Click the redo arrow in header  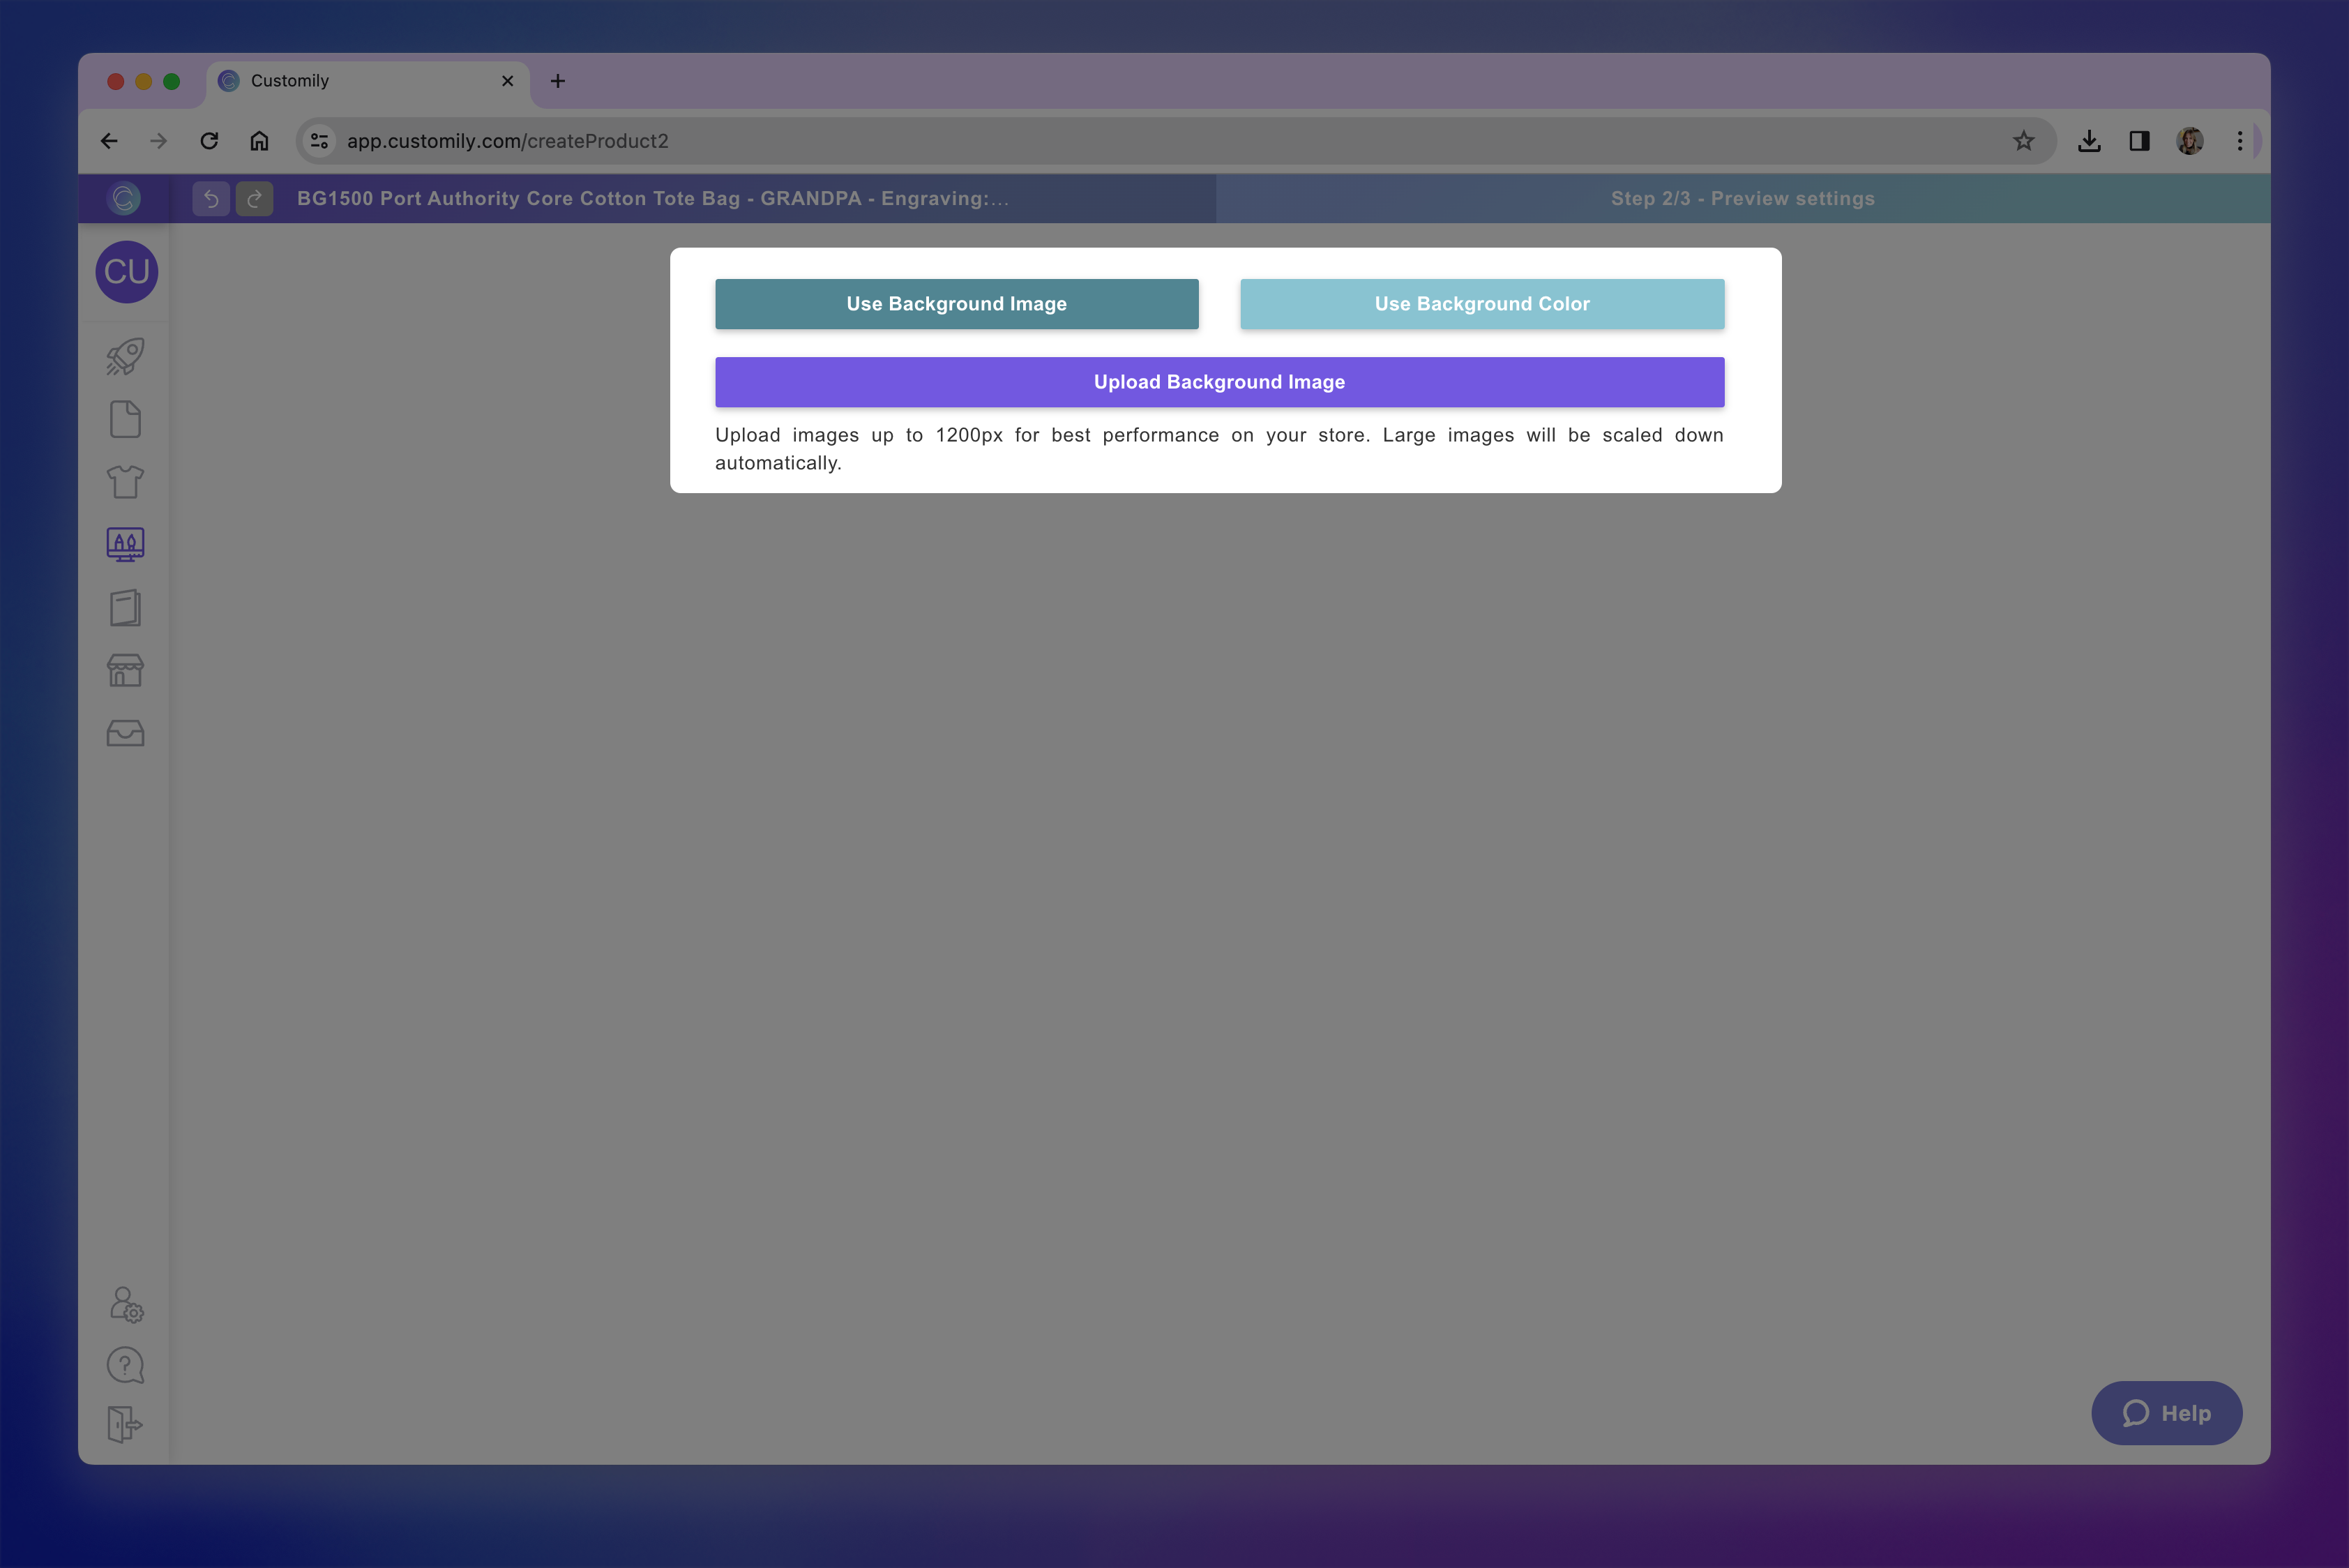pyautogui.click(x=254, y=199)
